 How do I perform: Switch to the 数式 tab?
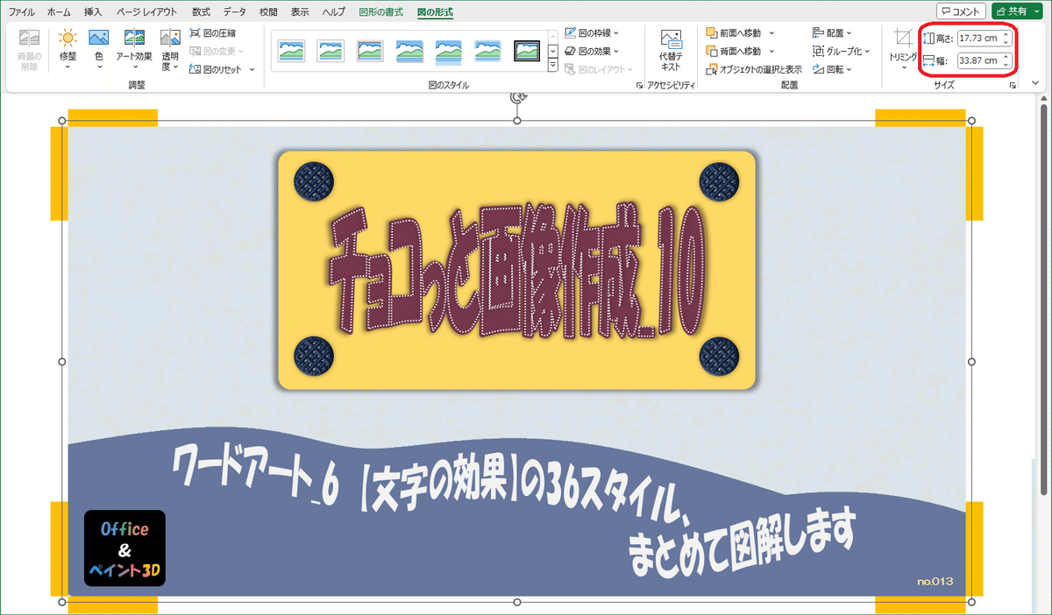(x=201, y=12)
